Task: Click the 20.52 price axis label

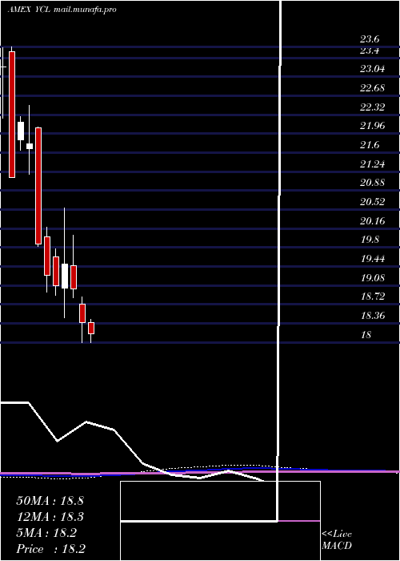Action: tap(373, 202)
